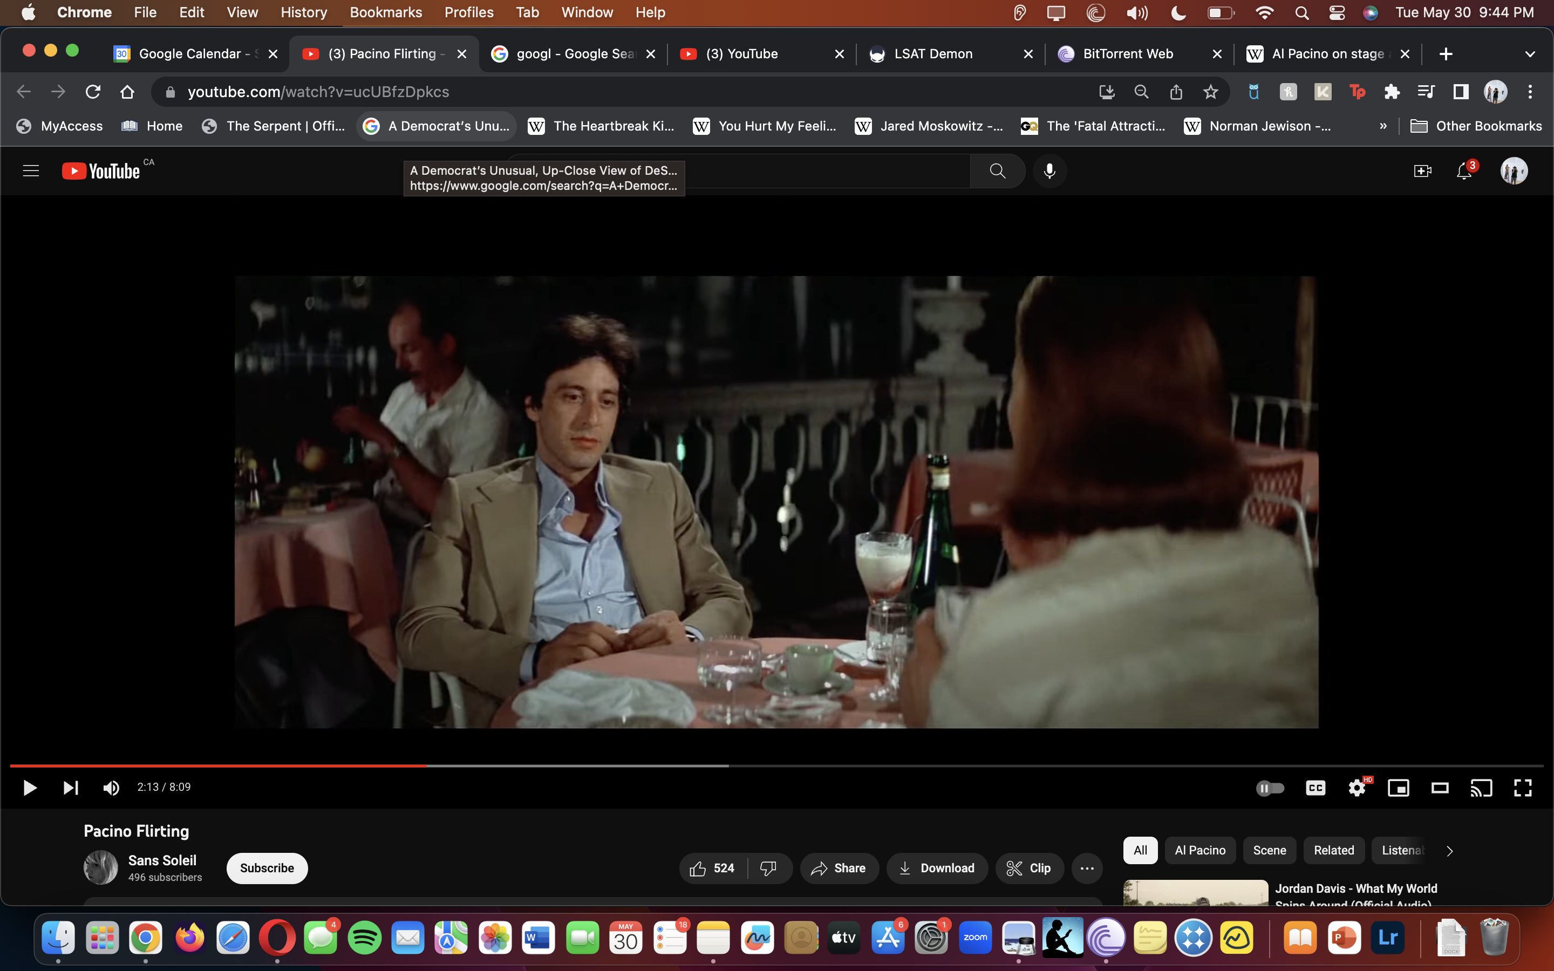Viewport: 1554px width, 971px height.
Task: Play the paused video
Action: tap(30, 788)
